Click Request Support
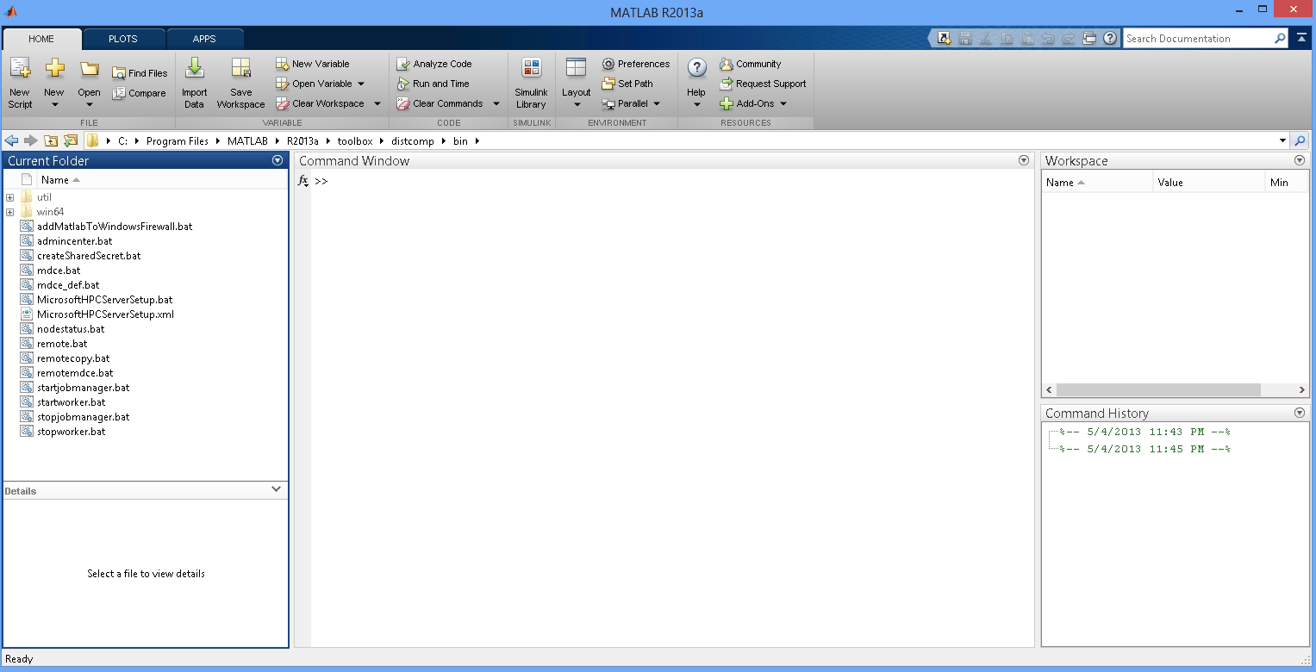The width and height of the screenshot is (1316, 672). coord(764,84)
